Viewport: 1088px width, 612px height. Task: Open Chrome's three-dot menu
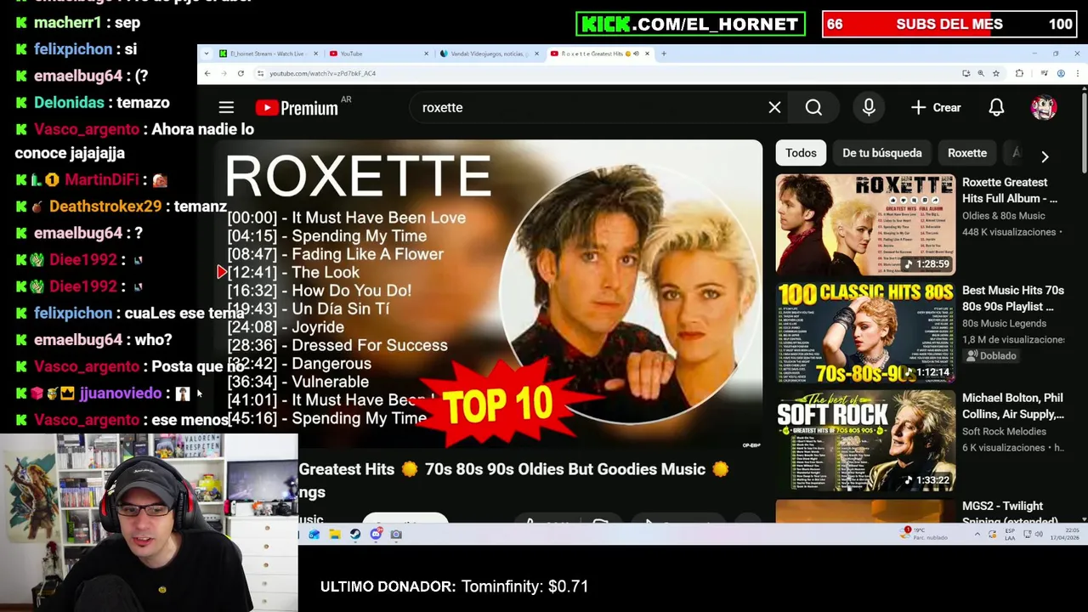tap(1077, 74)
